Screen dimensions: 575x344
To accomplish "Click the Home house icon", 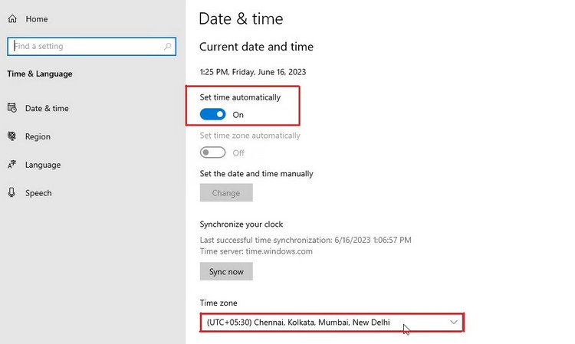I will click(12, 18).
